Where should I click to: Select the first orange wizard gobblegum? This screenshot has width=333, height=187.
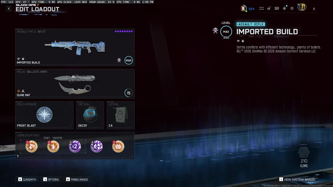tap(31, 146)
